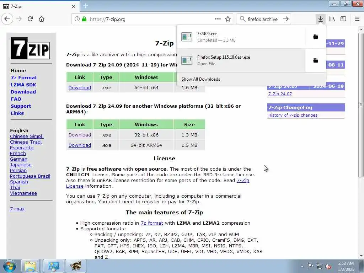364x273 pixels.
Task: Switch language to Persian
Action: [18, 170]
